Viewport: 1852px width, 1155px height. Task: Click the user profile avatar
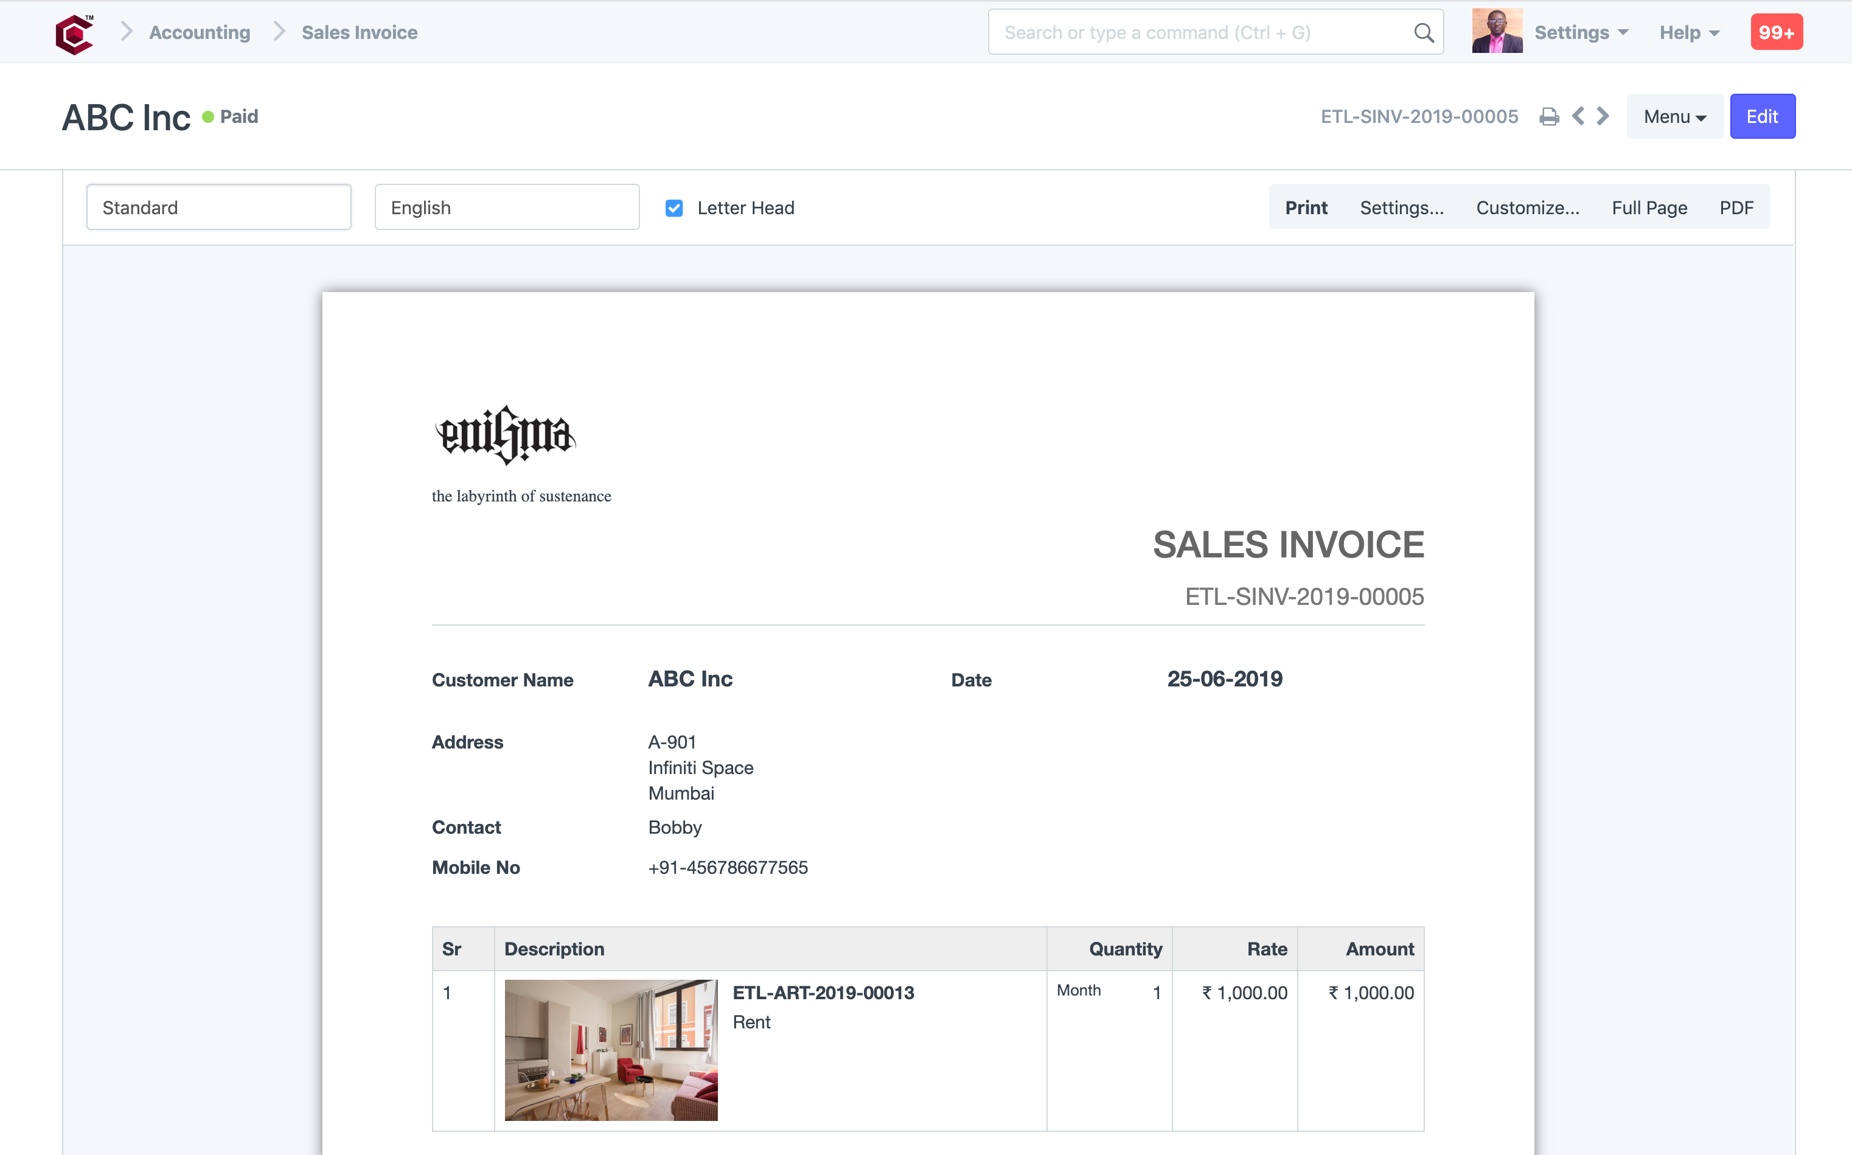coord(1496,31)
